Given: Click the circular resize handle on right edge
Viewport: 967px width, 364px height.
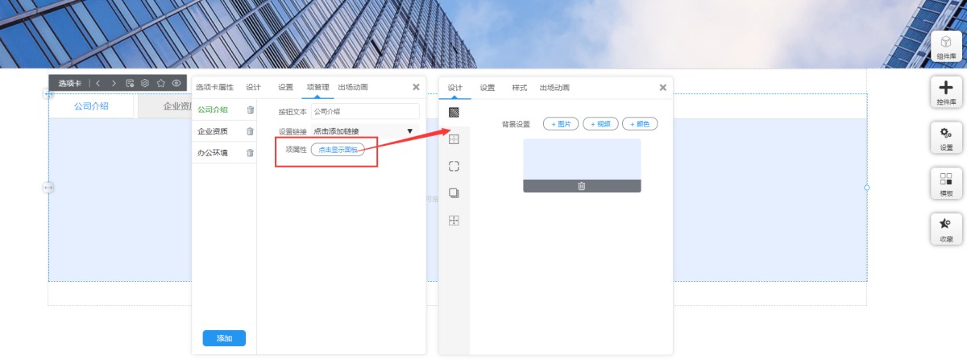Looking at the screenshot, I should coord(867,188).
